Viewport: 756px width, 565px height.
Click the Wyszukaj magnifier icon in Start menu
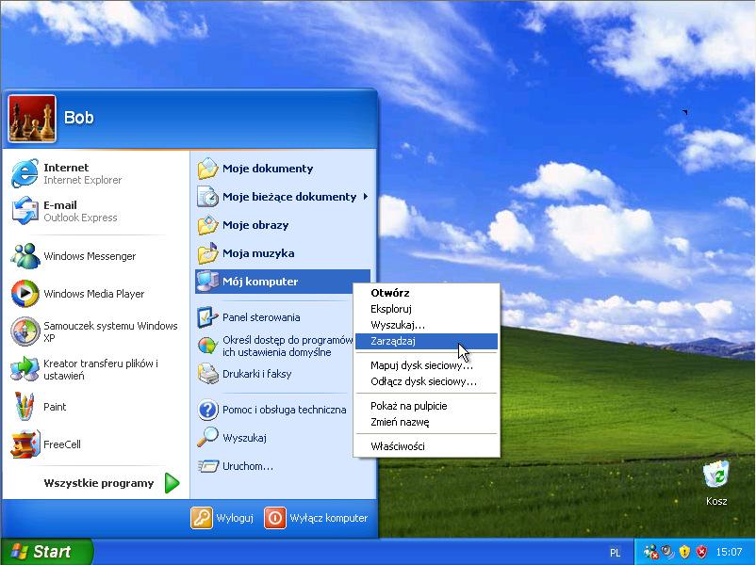click(x=207, y=437)
